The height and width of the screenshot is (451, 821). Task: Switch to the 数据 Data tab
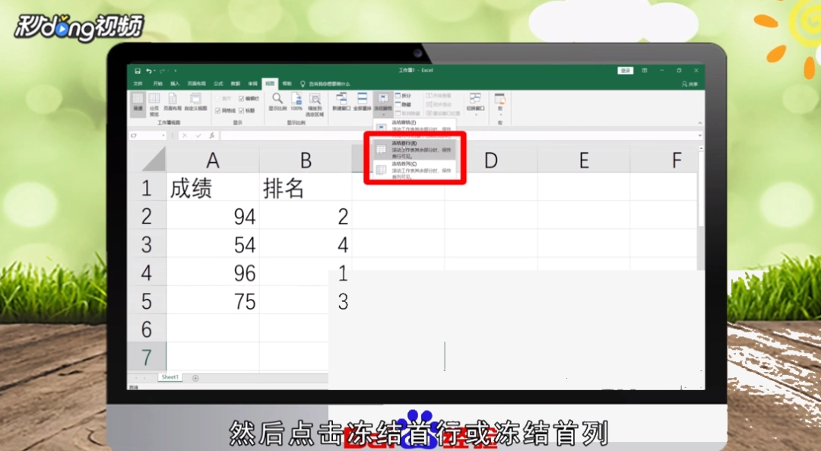point(236,84)
